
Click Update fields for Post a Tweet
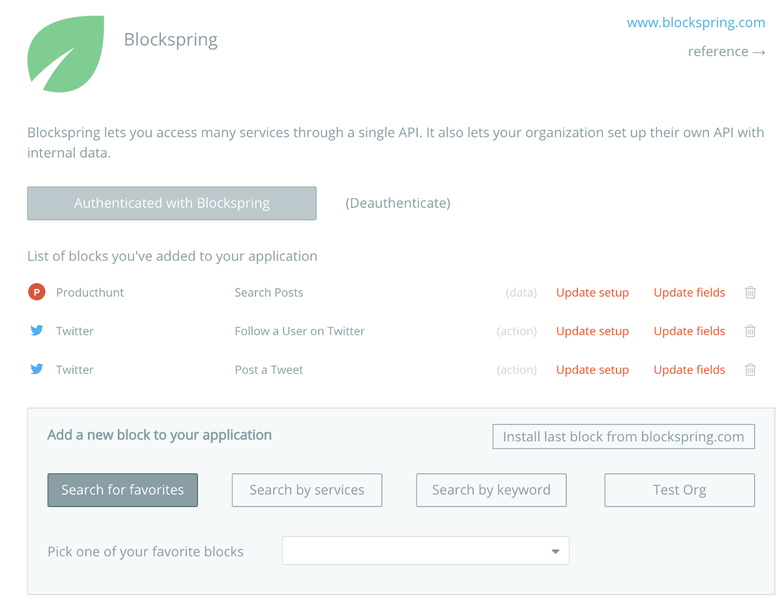pos(689,369)
